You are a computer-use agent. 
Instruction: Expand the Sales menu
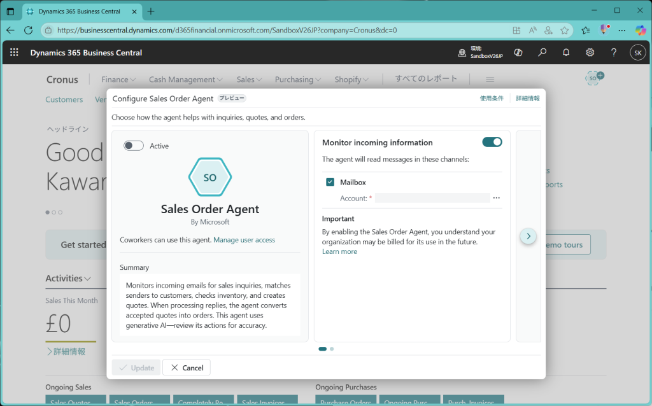click(x=250, y=80)
